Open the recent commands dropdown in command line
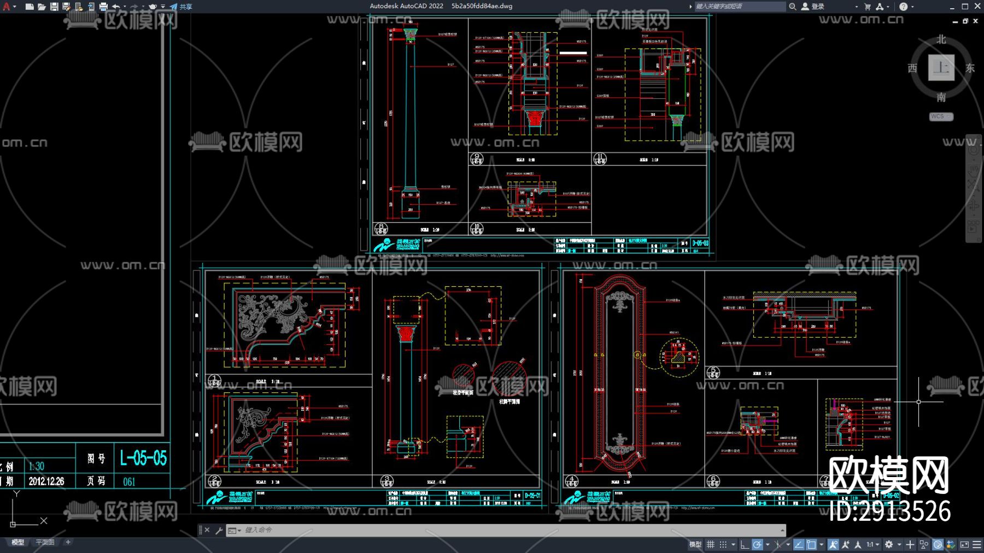Viewport: 984px width, 553px height. (x=235, y=530)
